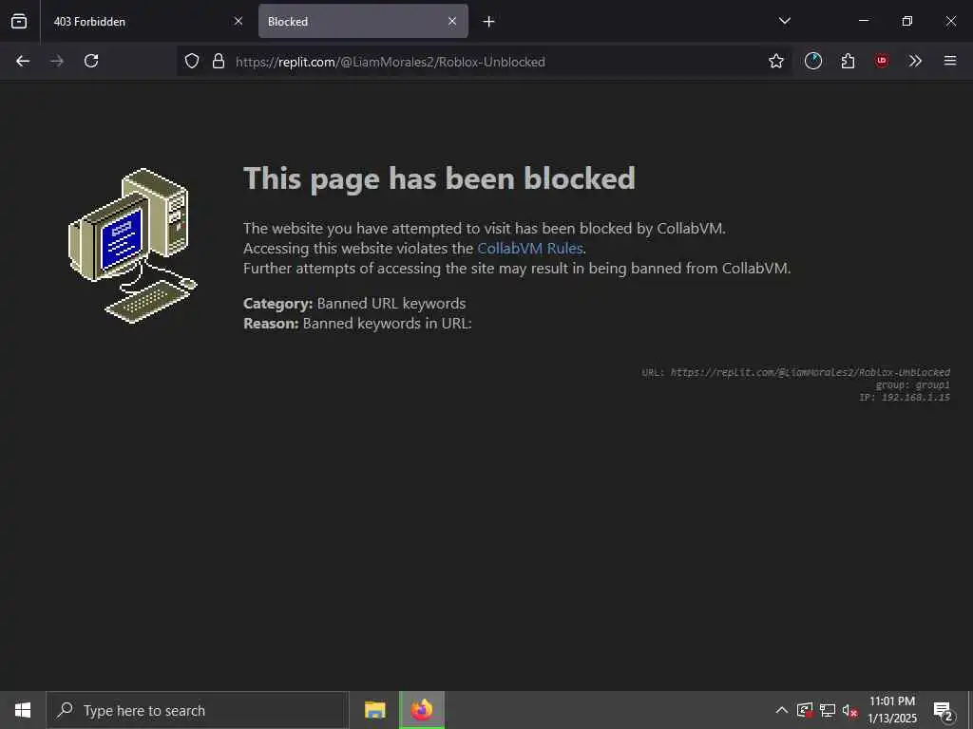Minimize the Firefox window
Viewport: 973px width, 729px height.
[x=863, y=21]
